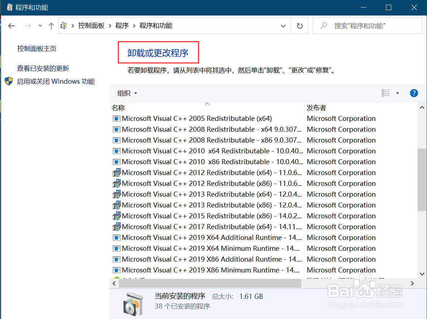This screenshot has height=319, width=427.
Task: Click installer icon of Visual C++ 2013 (x86)
Action: pos(117,205)
